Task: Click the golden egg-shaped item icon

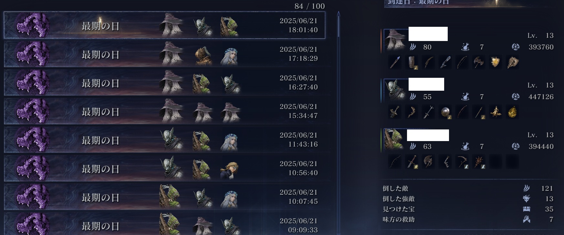Action: coord(512,112)
